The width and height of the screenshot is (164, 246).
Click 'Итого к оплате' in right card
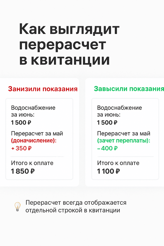(118, 163)
